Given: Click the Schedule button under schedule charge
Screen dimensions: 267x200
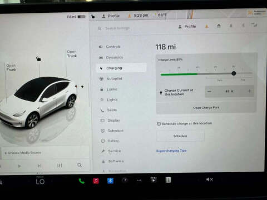Looking at the screenshot, I should 180,136.
